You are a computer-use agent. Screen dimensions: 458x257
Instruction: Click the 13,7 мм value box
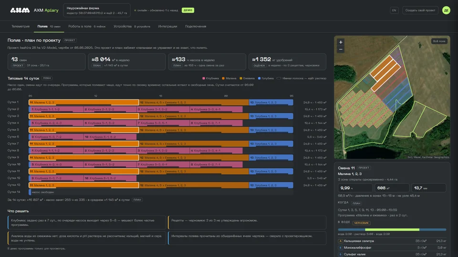(429, 188)
